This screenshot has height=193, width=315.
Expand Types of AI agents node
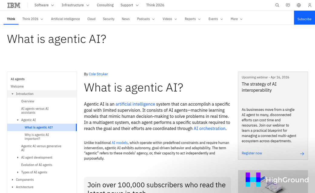[x=18, y=172]
